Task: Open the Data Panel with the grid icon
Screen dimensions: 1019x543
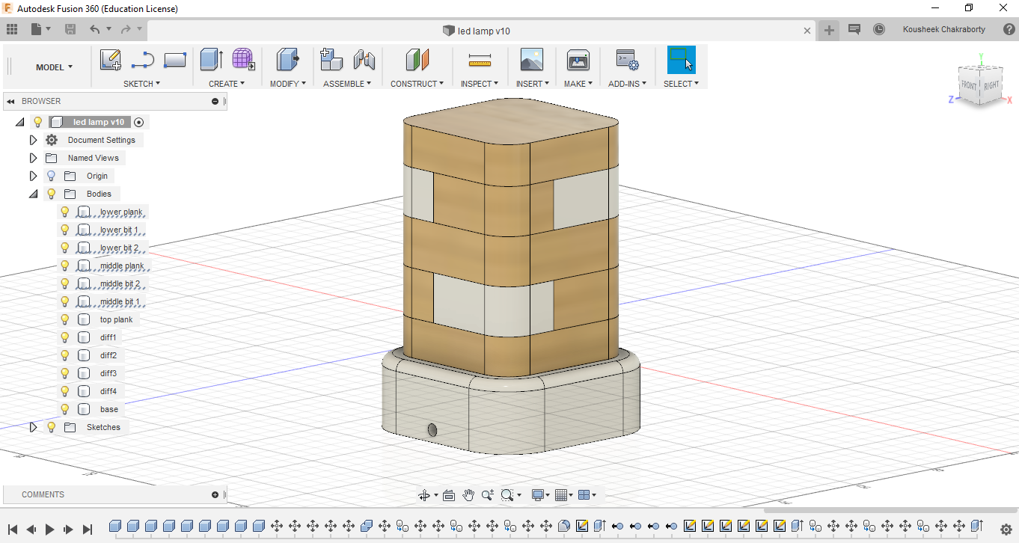Action: 12,28
